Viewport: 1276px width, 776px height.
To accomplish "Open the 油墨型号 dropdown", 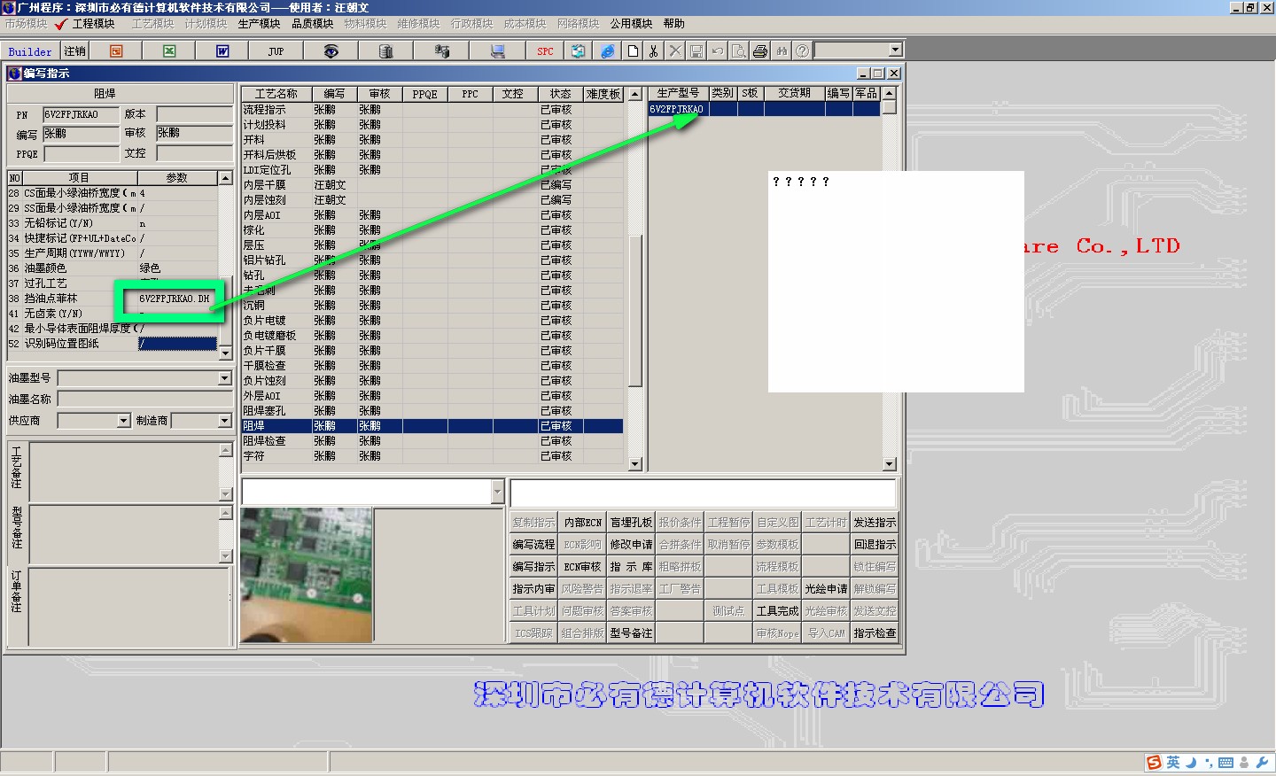I will click(x=224, y=378).
